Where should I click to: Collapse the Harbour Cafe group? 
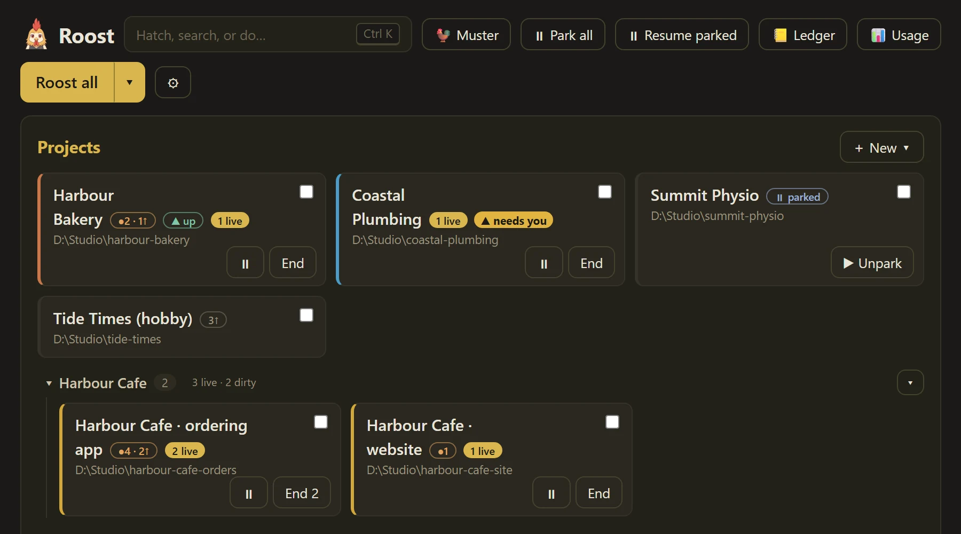tap(49, 383)
